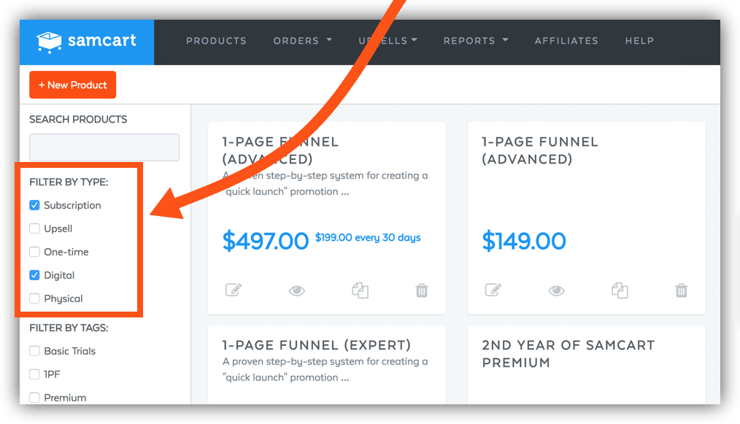Enable the Upsell type filter
740x424 pixels.
[34, 228]
